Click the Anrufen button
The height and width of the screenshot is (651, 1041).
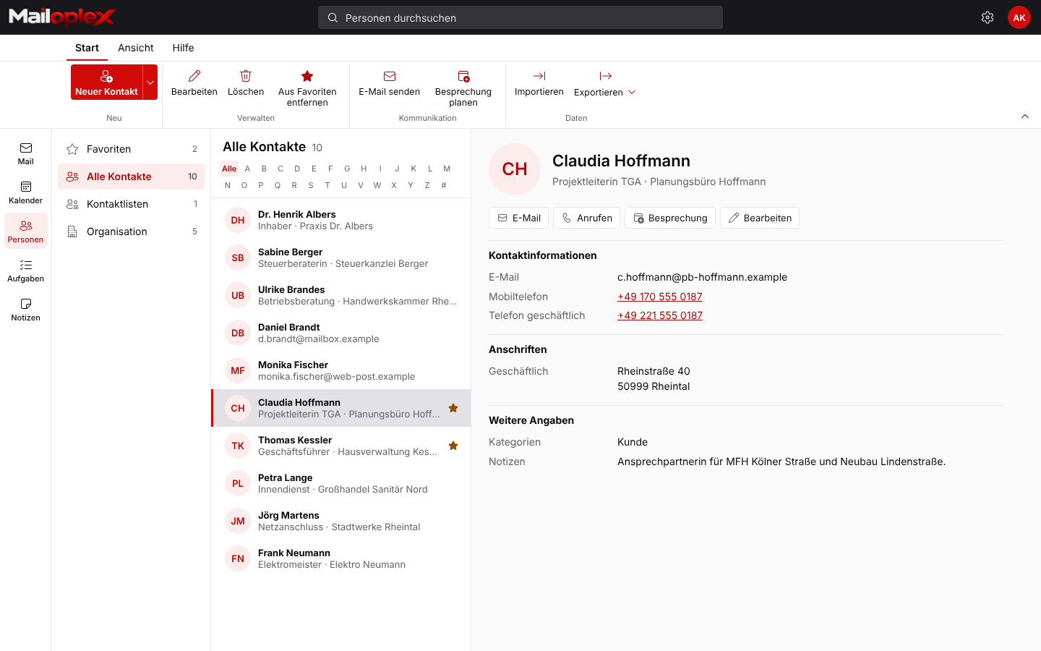(587, 218)
